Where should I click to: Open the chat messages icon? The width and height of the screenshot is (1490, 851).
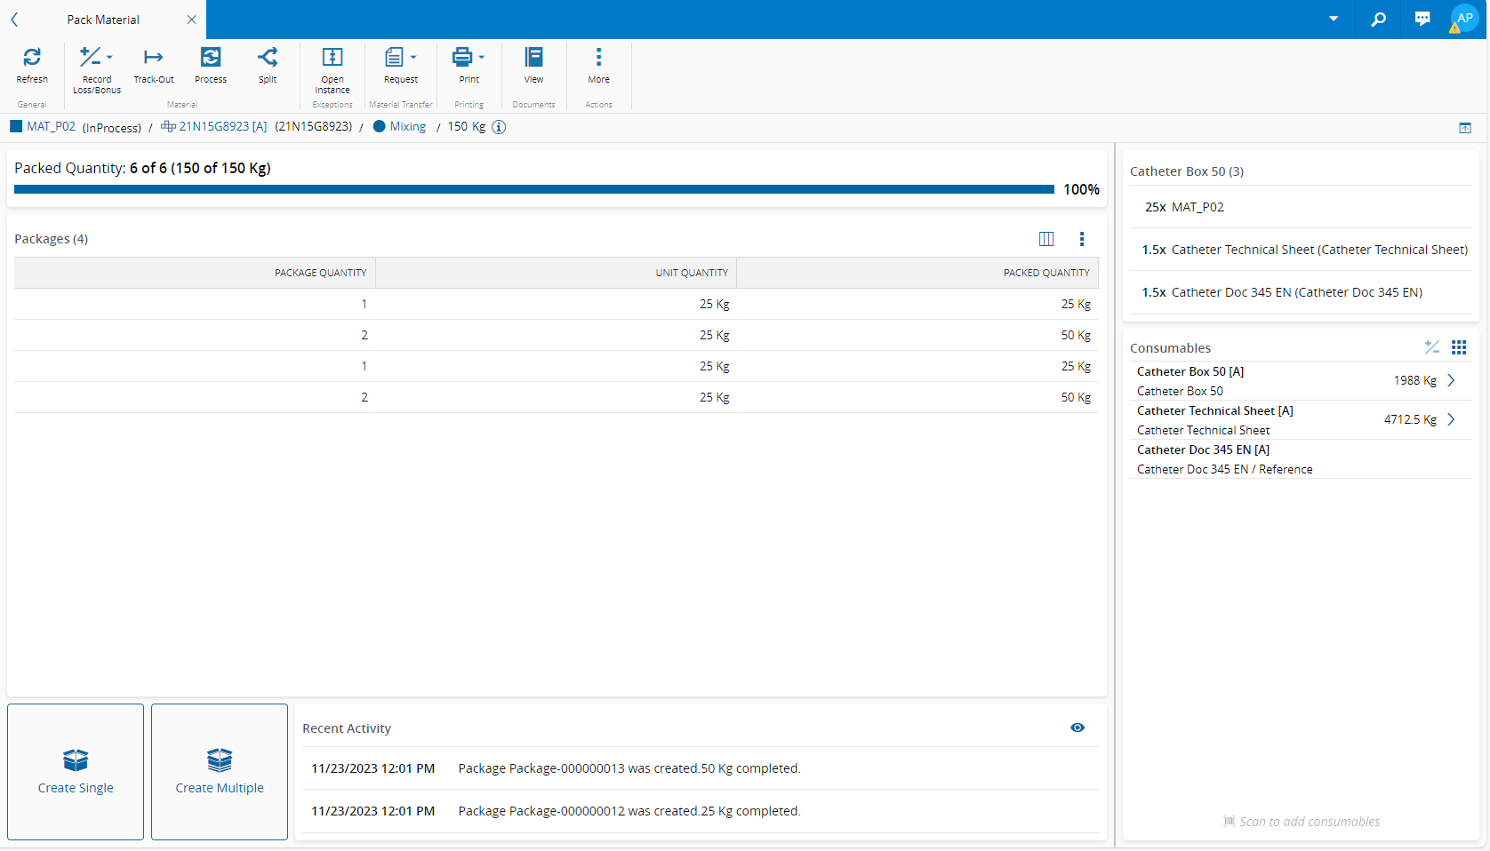(1422, 19)
